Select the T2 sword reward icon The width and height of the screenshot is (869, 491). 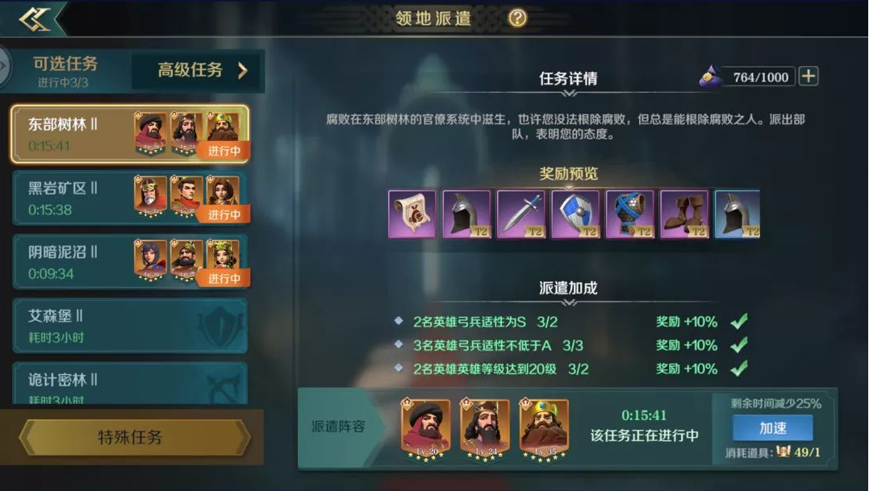[x=520, y=214]
